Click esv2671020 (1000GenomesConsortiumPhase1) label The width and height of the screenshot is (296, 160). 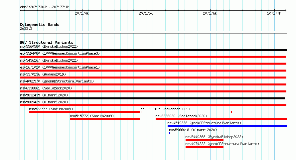pyautogui.click(x=60, y=67)
